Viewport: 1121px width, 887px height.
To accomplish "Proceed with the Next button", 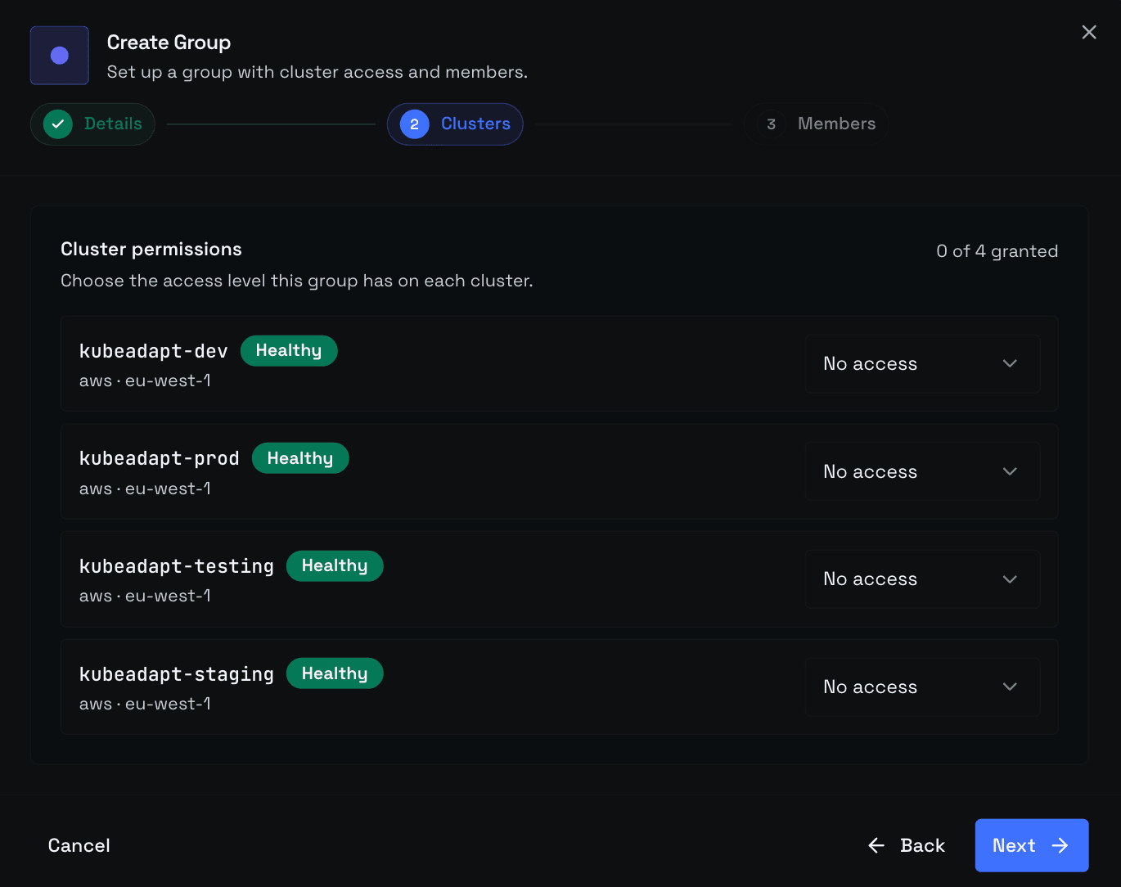I will (x=1031, y=845).
